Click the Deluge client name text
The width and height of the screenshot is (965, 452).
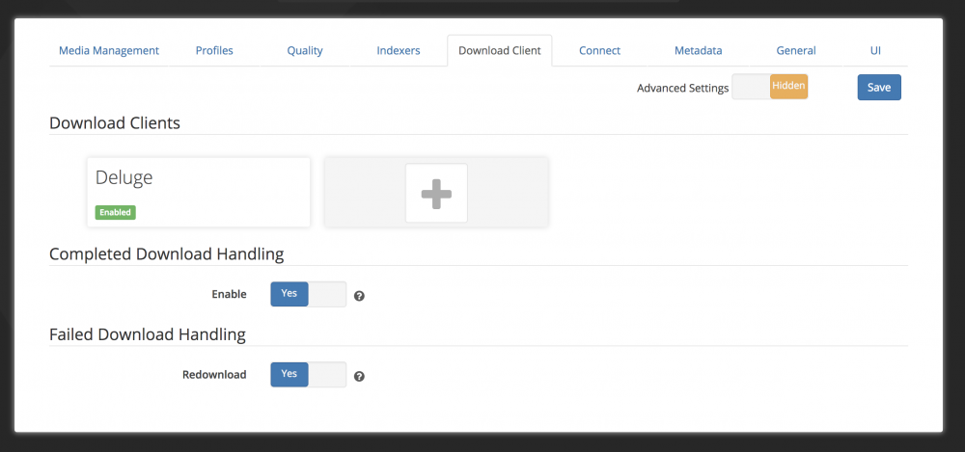[x=124, y=177]
